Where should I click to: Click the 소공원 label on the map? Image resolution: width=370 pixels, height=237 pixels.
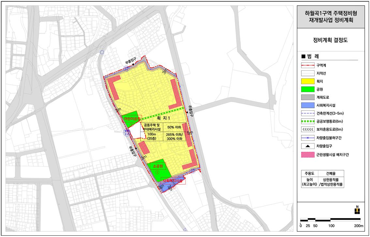(157, 166)
